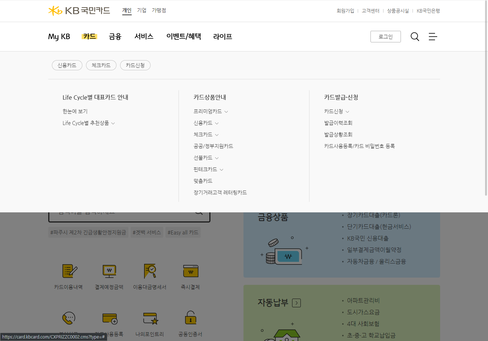Image resolution: width=488 pixels, height=341 pixels.
Task: Open 자동차금융 / 올리스금융 link
Action: point(376,261)
